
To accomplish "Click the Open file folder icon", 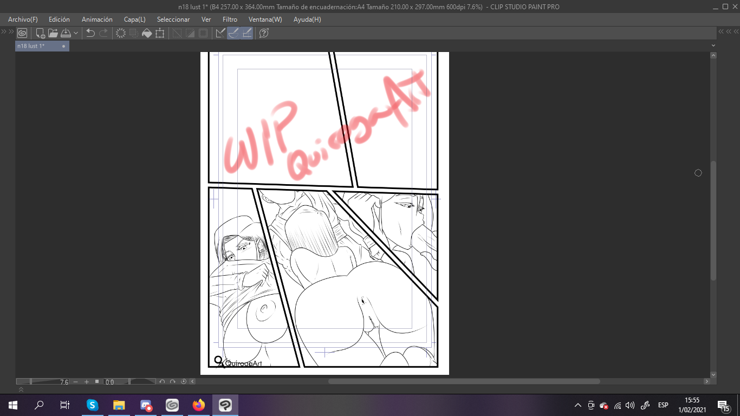I will pyautogui.click(x=53, y=33).
